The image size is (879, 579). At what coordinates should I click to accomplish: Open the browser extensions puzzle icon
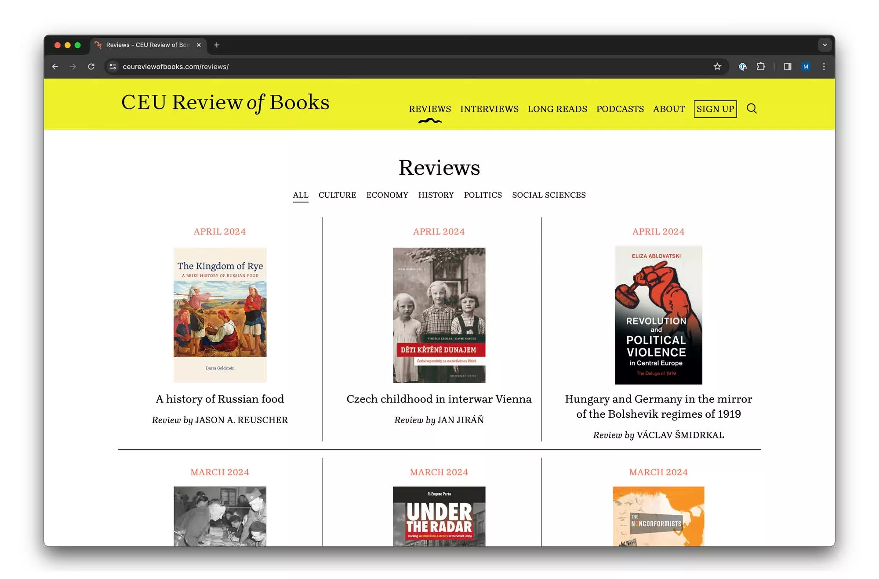click(761, 66)
